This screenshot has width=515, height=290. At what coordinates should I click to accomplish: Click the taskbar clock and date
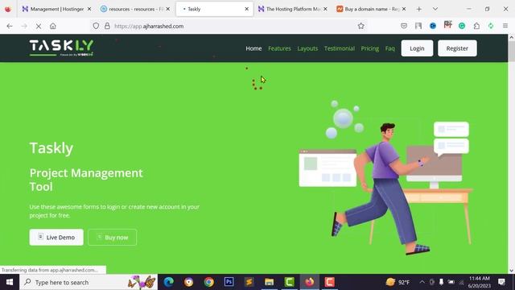[479, 282]
